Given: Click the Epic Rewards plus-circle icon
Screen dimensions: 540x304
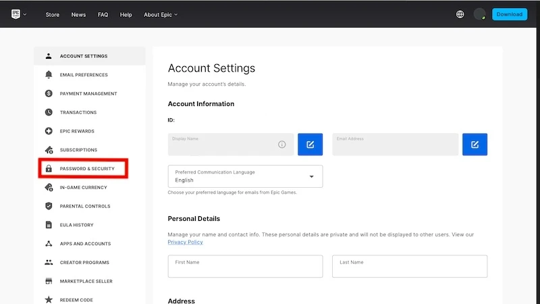Looking at the screenshot, I should [x=49, y=131].
